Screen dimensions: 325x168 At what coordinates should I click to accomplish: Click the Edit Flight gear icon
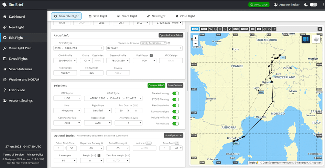(x=5, y=38)
